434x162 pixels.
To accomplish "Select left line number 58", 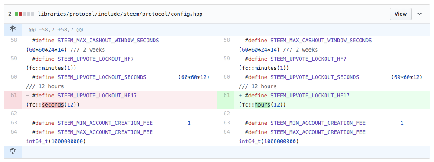I will pos(14,40).
